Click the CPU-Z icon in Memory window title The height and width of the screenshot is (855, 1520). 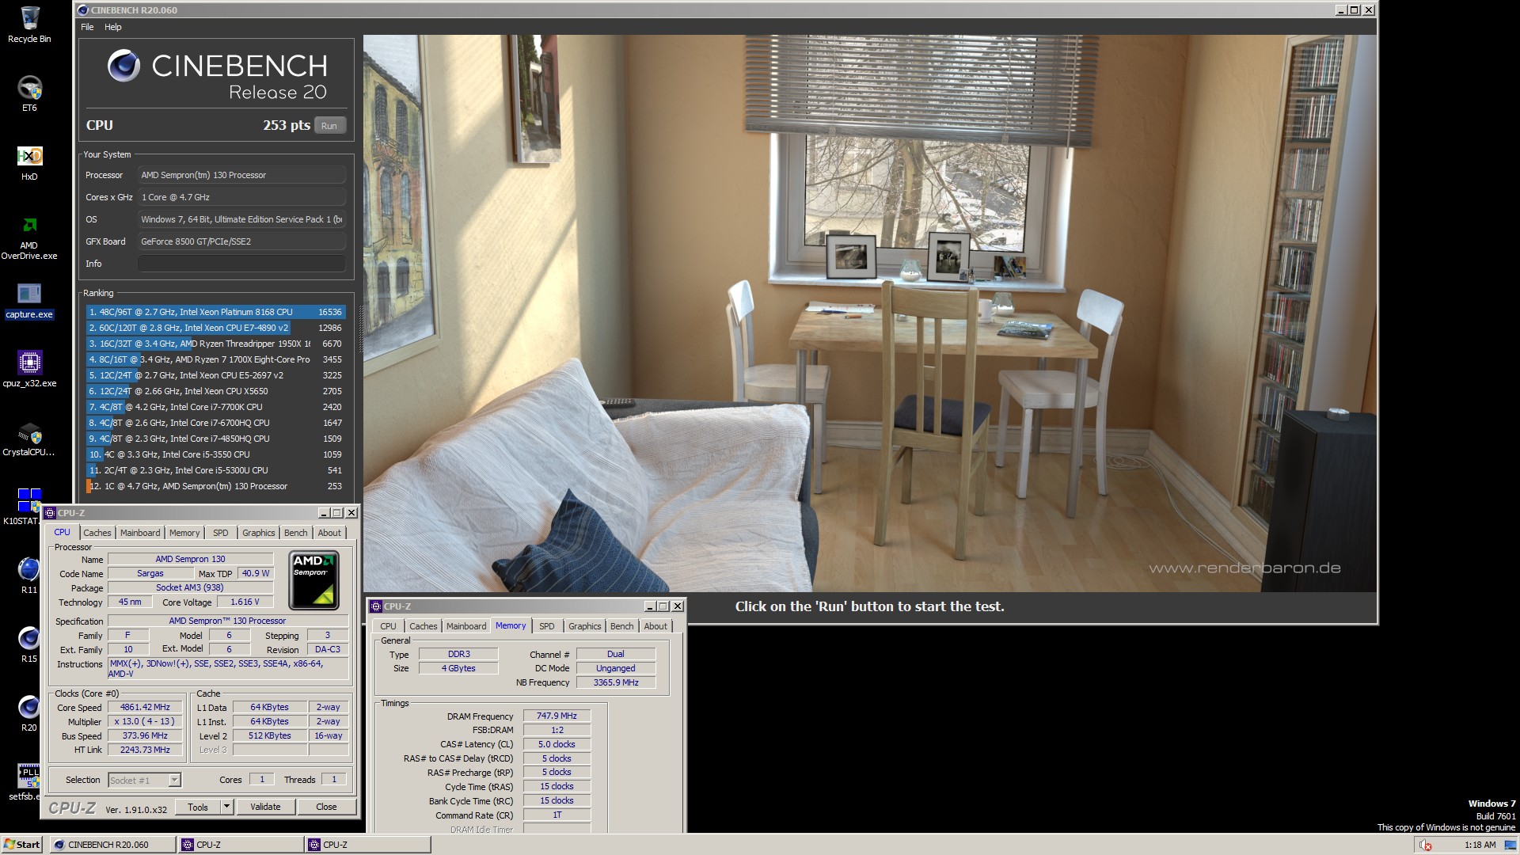pyautogui.click(x=376, y=606)
